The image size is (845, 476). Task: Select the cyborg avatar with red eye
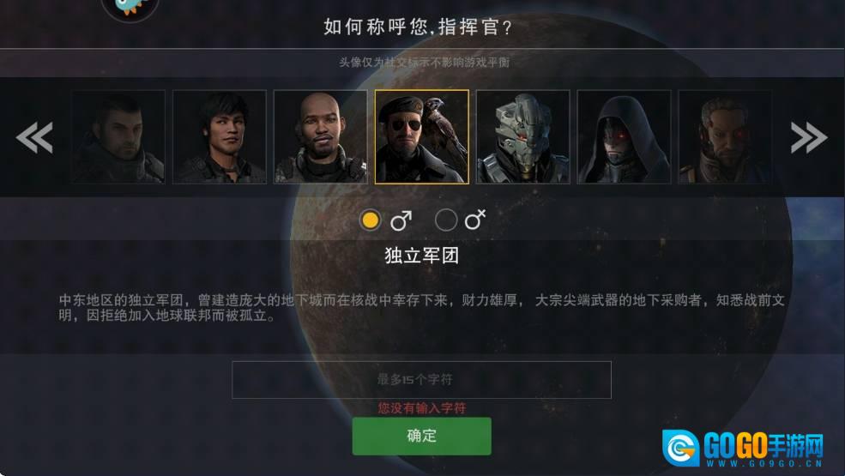click(725, 137)
